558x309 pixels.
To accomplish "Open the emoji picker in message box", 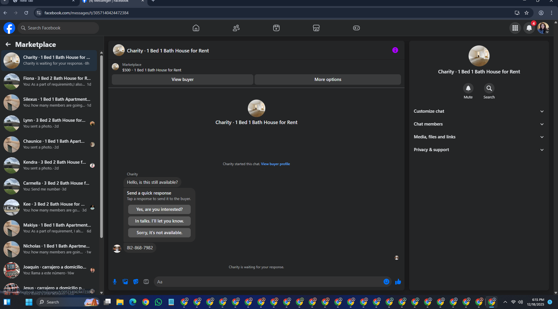I will (386, 282).
